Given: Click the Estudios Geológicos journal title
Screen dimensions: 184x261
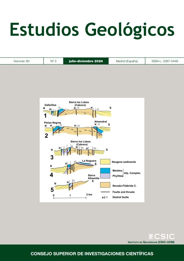Looking at the screenshot, I should pyautogui.click(x=92, y=29).
